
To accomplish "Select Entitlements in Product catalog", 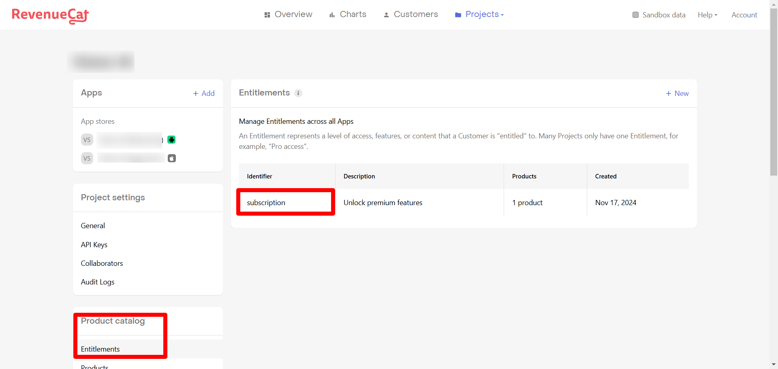I will click(x=100, y=349).
